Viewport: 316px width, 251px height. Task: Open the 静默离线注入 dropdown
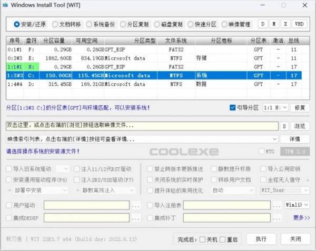pos(108,190)
